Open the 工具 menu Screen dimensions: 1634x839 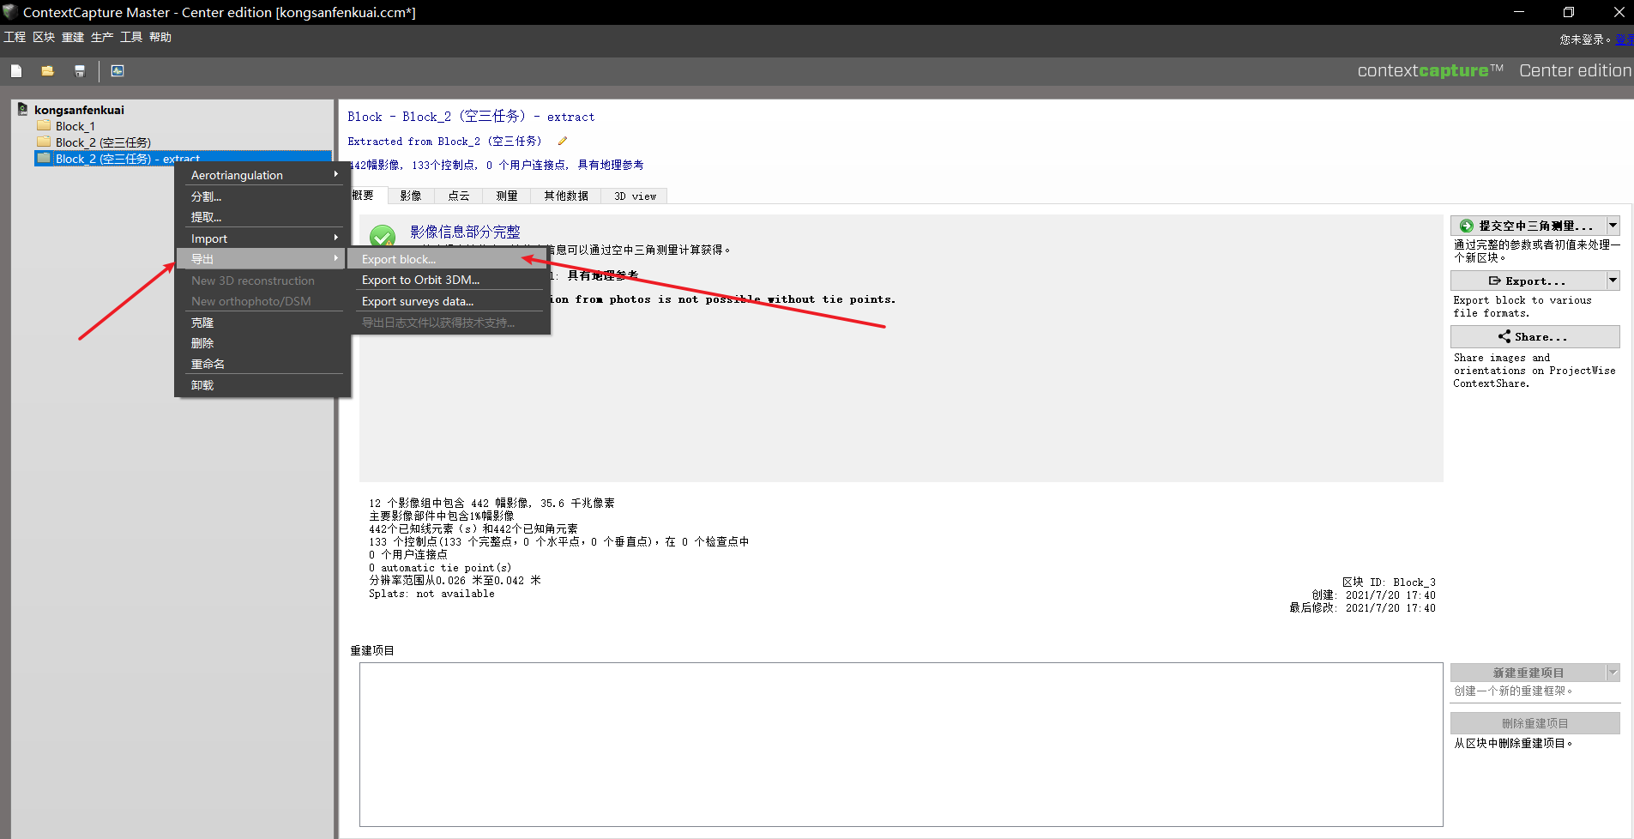coord(131,37)
